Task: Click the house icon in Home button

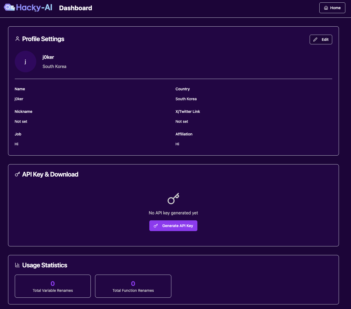Action: point(326,8)
